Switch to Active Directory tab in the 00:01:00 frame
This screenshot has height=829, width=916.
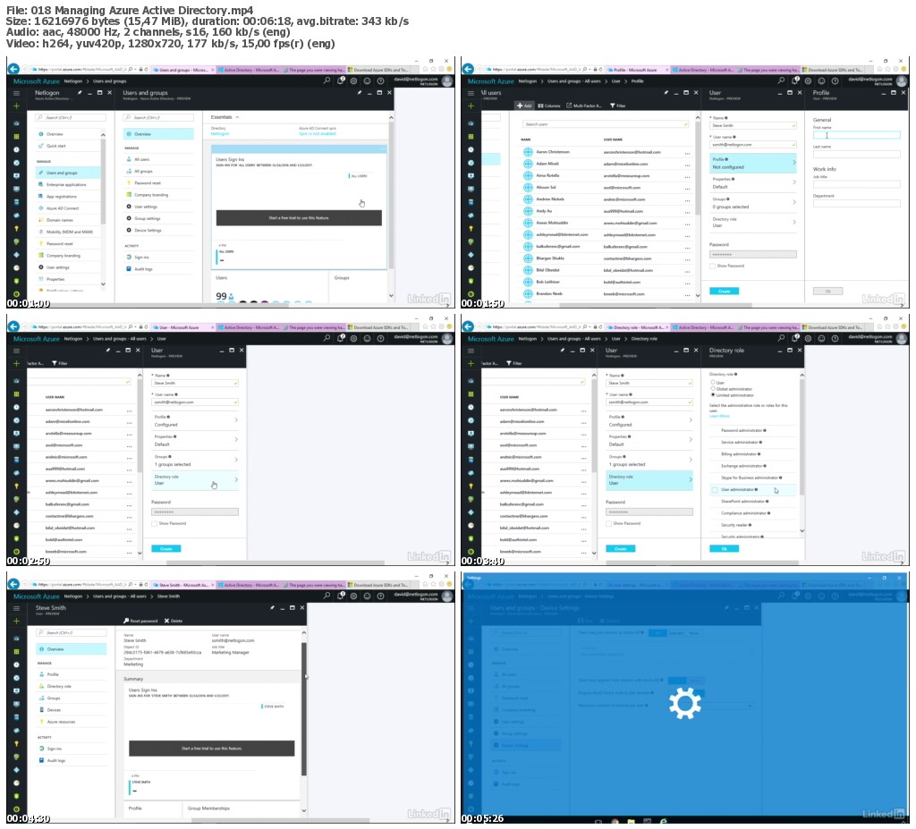pyautogui.click(x=250, y=70)
